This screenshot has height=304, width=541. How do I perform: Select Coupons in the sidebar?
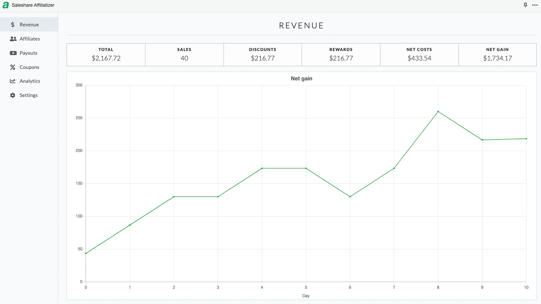point(29,67)
